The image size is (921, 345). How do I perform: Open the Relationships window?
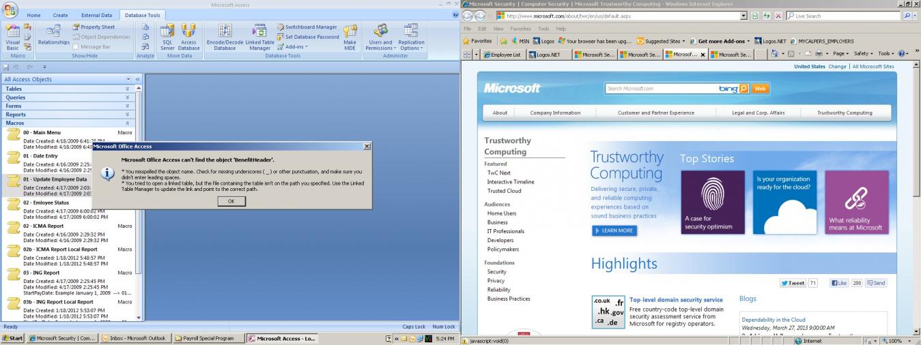tap(53, 34)
